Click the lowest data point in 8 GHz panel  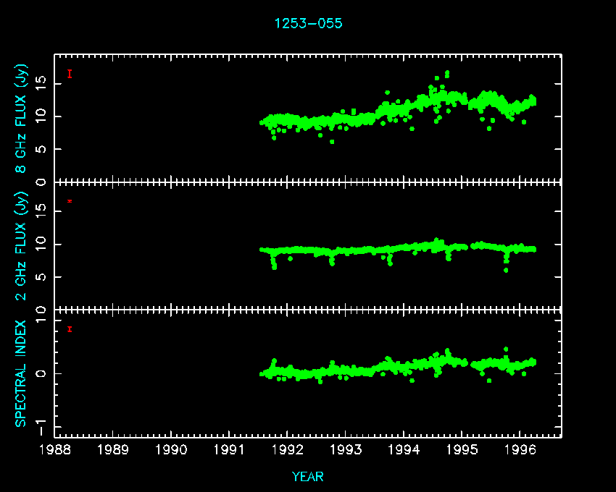click(x=332, y=142)
